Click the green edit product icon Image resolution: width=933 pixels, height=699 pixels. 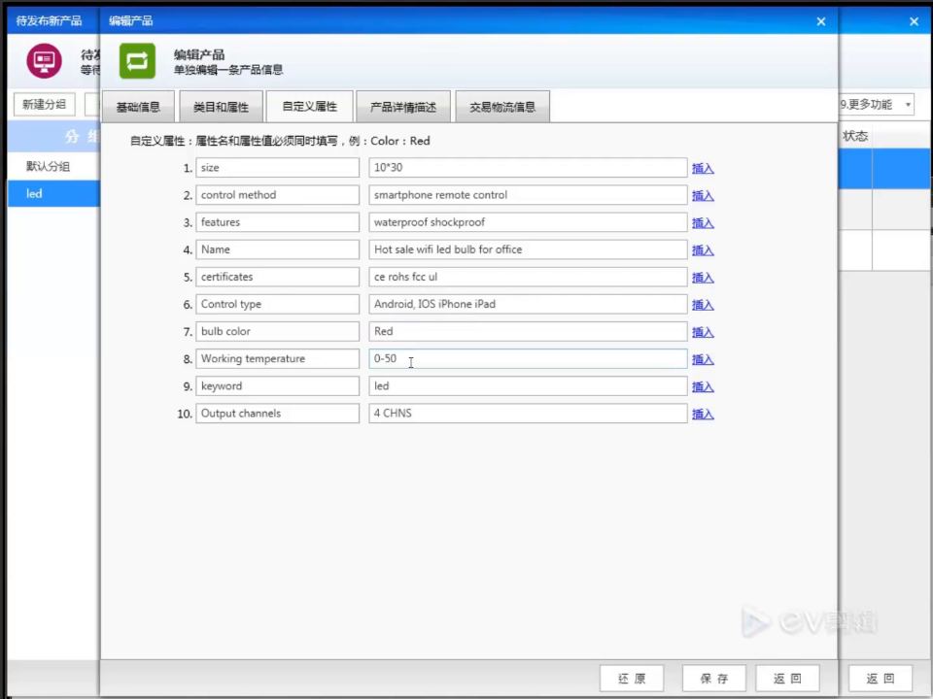point(137,61)
